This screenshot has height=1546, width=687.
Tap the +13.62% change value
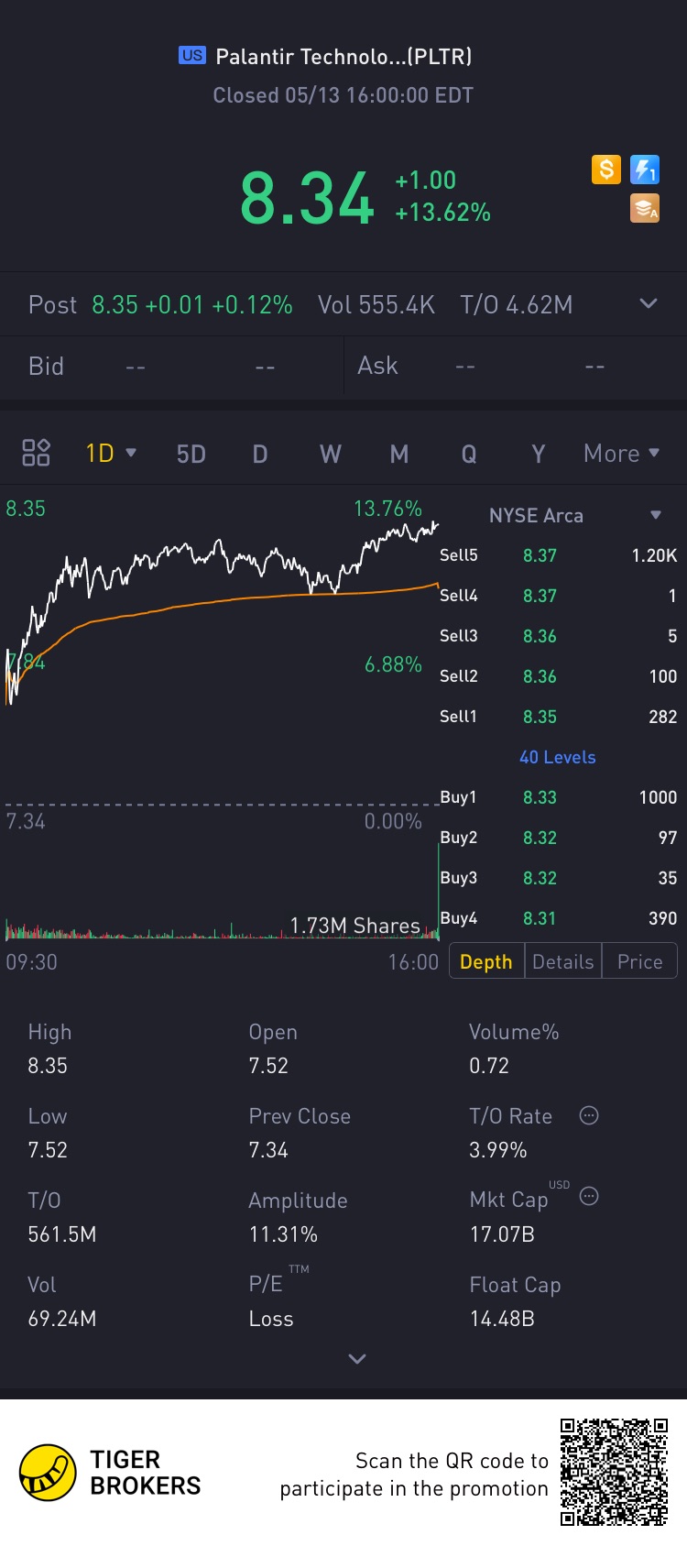click(x=442, y=213)
